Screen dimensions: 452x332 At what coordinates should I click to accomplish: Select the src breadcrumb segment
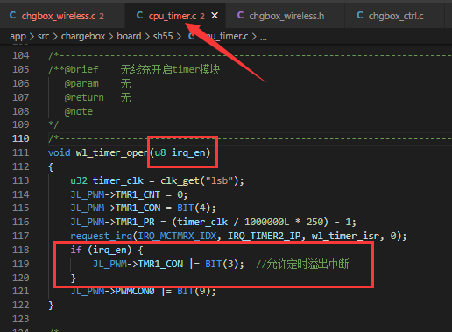click(43, 37)
